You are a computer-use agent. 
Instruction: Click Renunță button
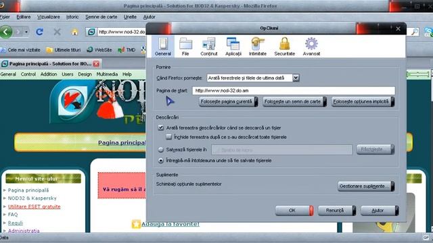click(x=337, y=211)
